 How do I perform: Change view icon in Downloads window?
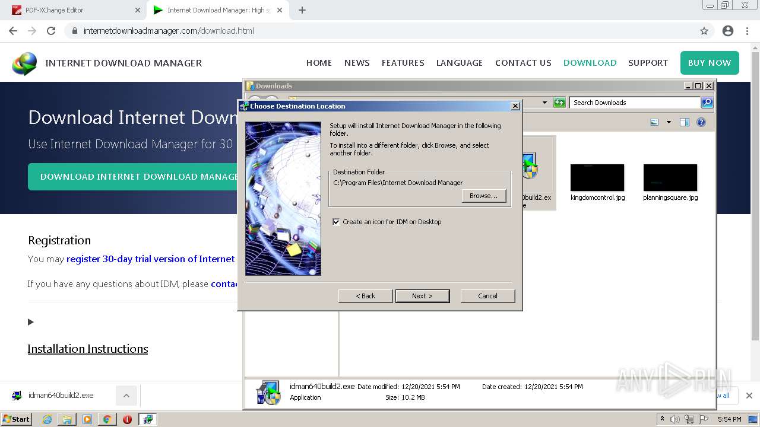pyautogui.click(x=654, y=122)
